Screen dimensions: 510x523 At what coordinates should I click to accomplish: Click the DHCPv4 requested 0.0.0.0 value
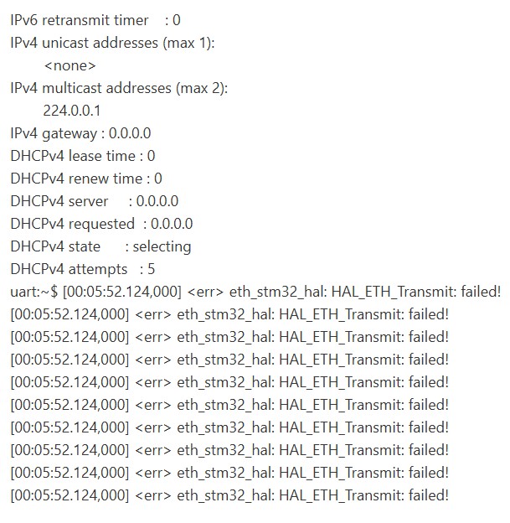(x=172, y=224)
